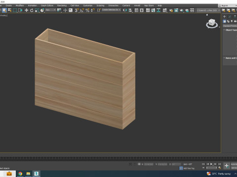237x177 pixels.
Task: Open the Graph Editors menu
Action: (x=47, y=5)
